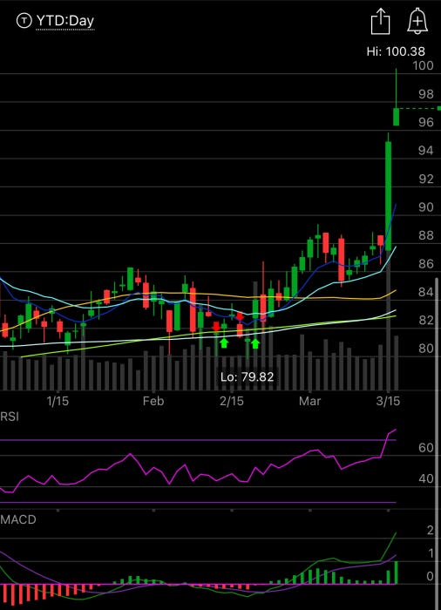Viewport: 441px width, 610px height.
Task: Tap the 100 price axis label
Action: tap(423, 65)
